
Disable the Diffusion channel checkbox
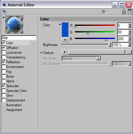click(4, 47)
